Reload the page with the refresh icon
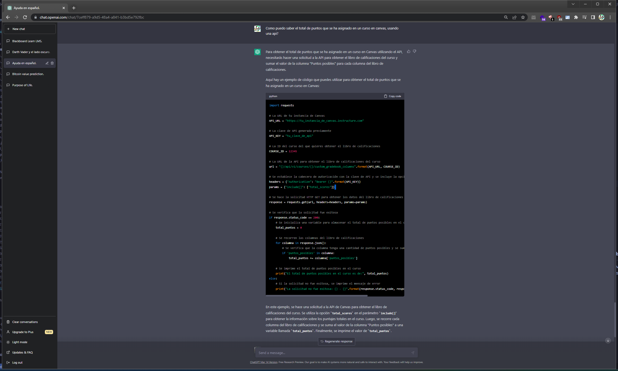Image resolution: width=618 pixels, height=371 pixels. 25,17
